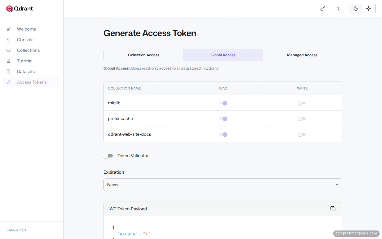382x239 pixels.
Task: Click the midlib collection name
Action: pyautogui.click(x=114, y=103)
